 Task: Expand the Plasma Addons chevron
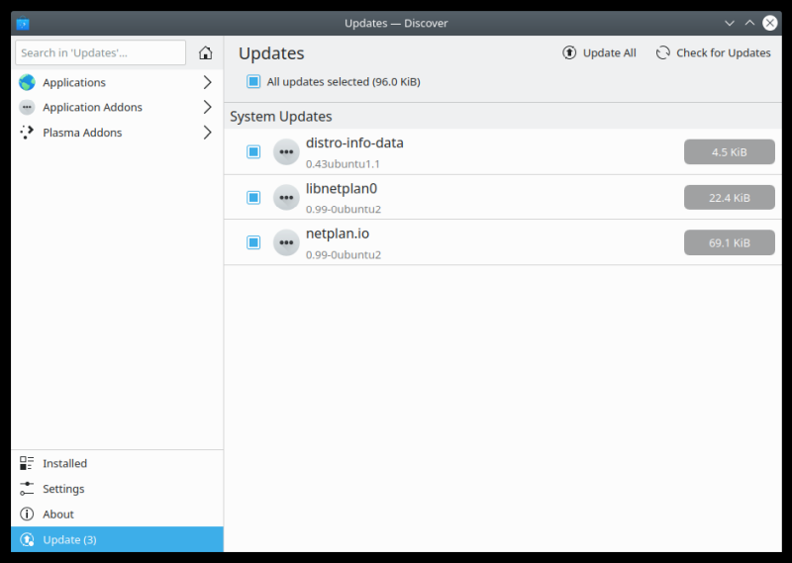point(207,133)
